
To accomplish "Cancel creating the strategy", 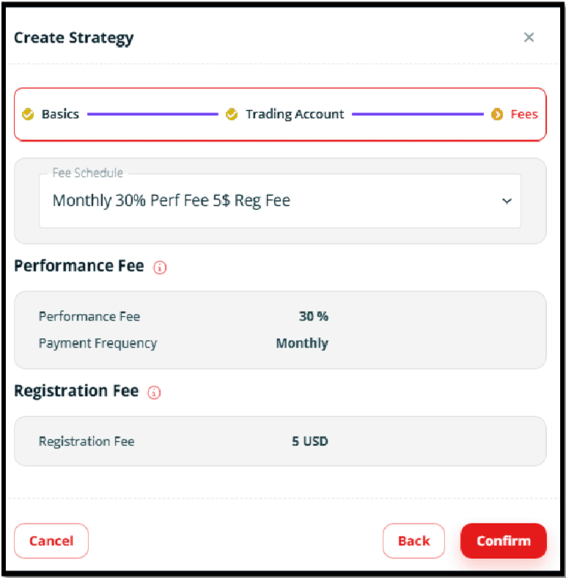I will [51, 541].
